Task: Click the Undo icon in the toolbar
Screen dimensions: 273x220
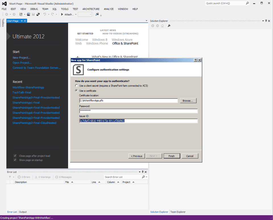Action: point(44,14)
